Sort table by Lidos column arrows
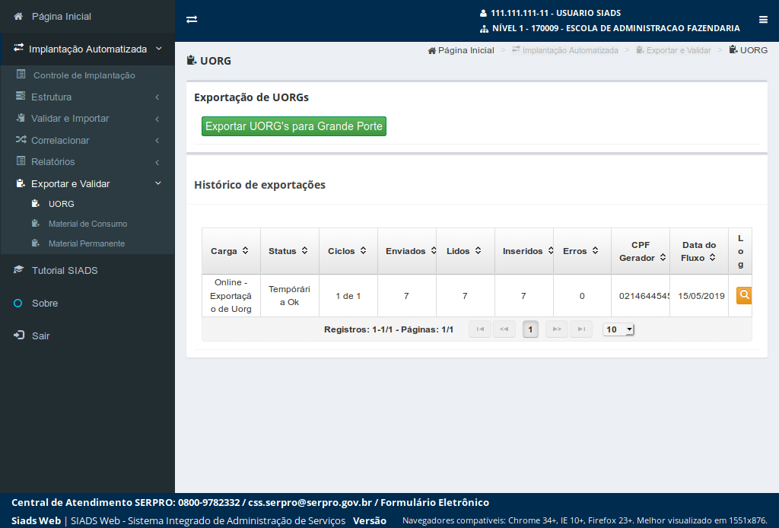Image resolution: width=779 pixels, height=528 pixels. pos(478,251)
